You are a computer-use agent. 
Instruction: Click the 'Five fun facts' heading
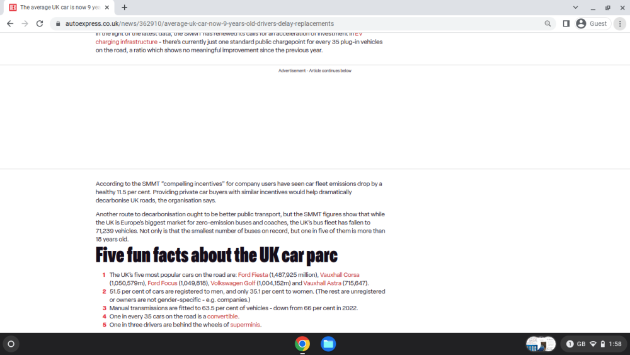click(x=217, y=255)
